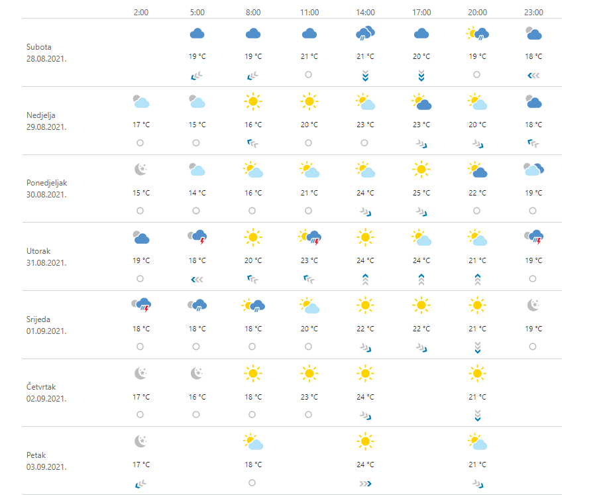
Task: Click Saturday 11:00 calm wind circle
Action: [x=309, y=75]
